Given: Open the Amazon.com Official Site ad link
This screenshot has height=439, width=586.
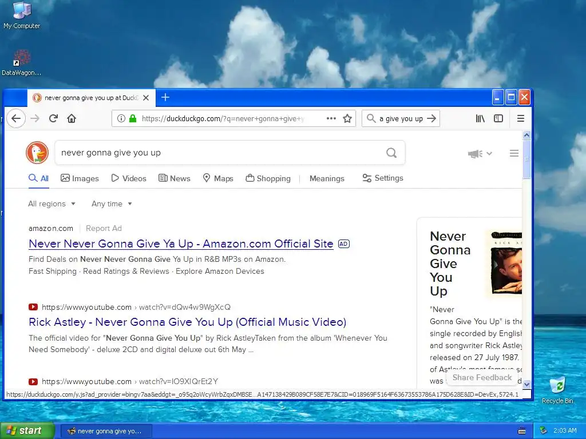Looking at the screenshot, I should tap(181, 244).
